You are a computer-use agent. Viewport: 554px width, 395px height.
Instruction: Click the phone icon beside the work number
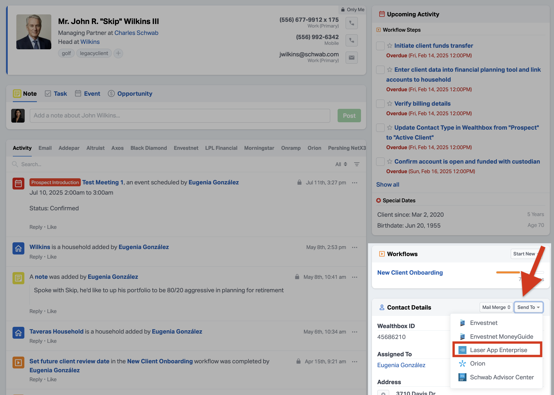tap(351, 23)
